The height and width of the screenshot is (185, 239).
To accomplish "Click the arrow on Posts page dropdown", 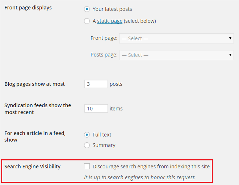I will pyautogui.click(x=230, y=55).
